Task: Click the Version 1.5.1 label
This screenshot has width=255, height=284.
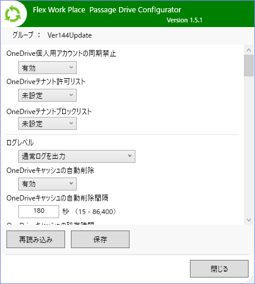Action: point(185,20)
